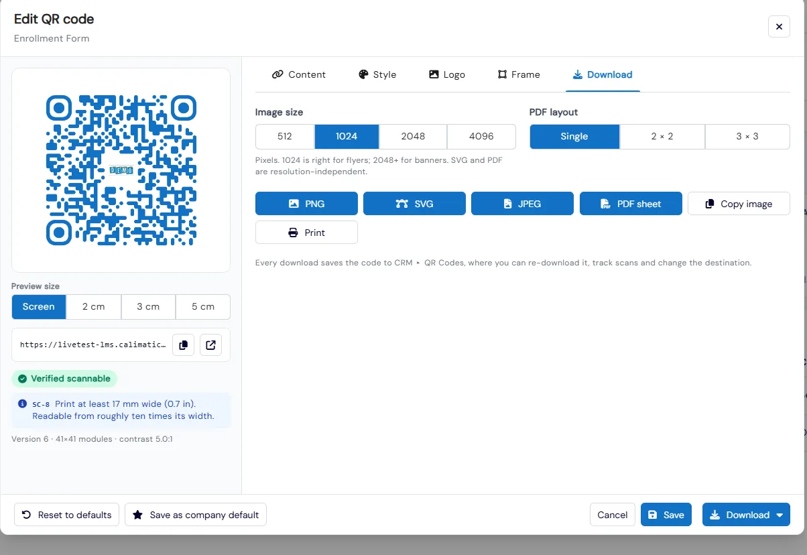The height and width of the screenshot is (555, 807).
Task: Switch to the Style tab
Action: [377, 74]
